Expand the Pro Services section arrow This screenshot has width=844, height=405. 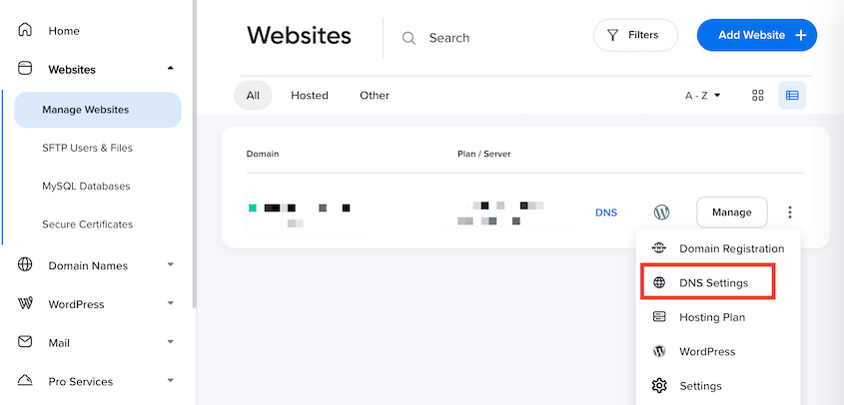(171, 380)
